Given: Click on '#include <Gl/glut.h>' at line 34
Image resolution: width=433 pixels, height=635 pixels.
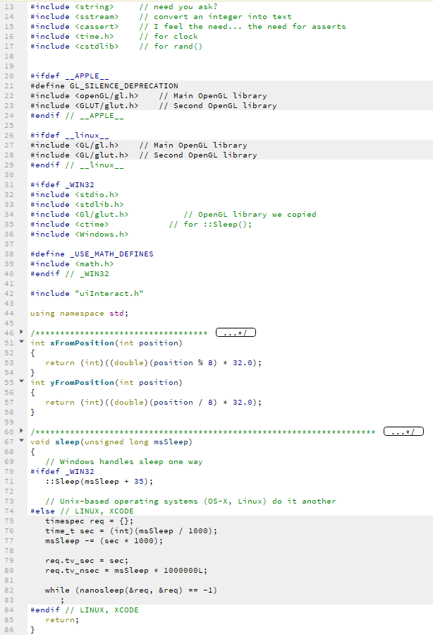Looking at the screenshot, I should (x=79, y=215).
